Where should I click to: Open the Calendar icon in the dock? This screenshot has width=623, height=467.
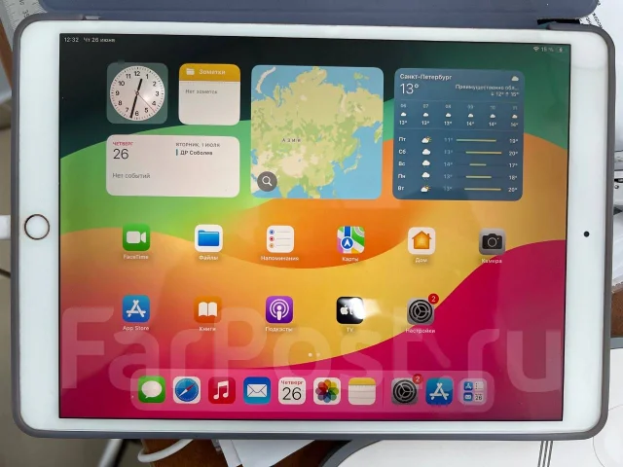coord(292,391)
